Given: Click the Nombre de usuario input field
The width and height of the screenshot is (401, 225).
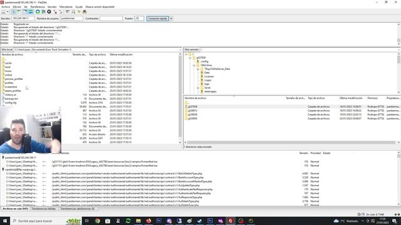Looking at the screenshot, I should pyautogui.click(x=71, y=18).
